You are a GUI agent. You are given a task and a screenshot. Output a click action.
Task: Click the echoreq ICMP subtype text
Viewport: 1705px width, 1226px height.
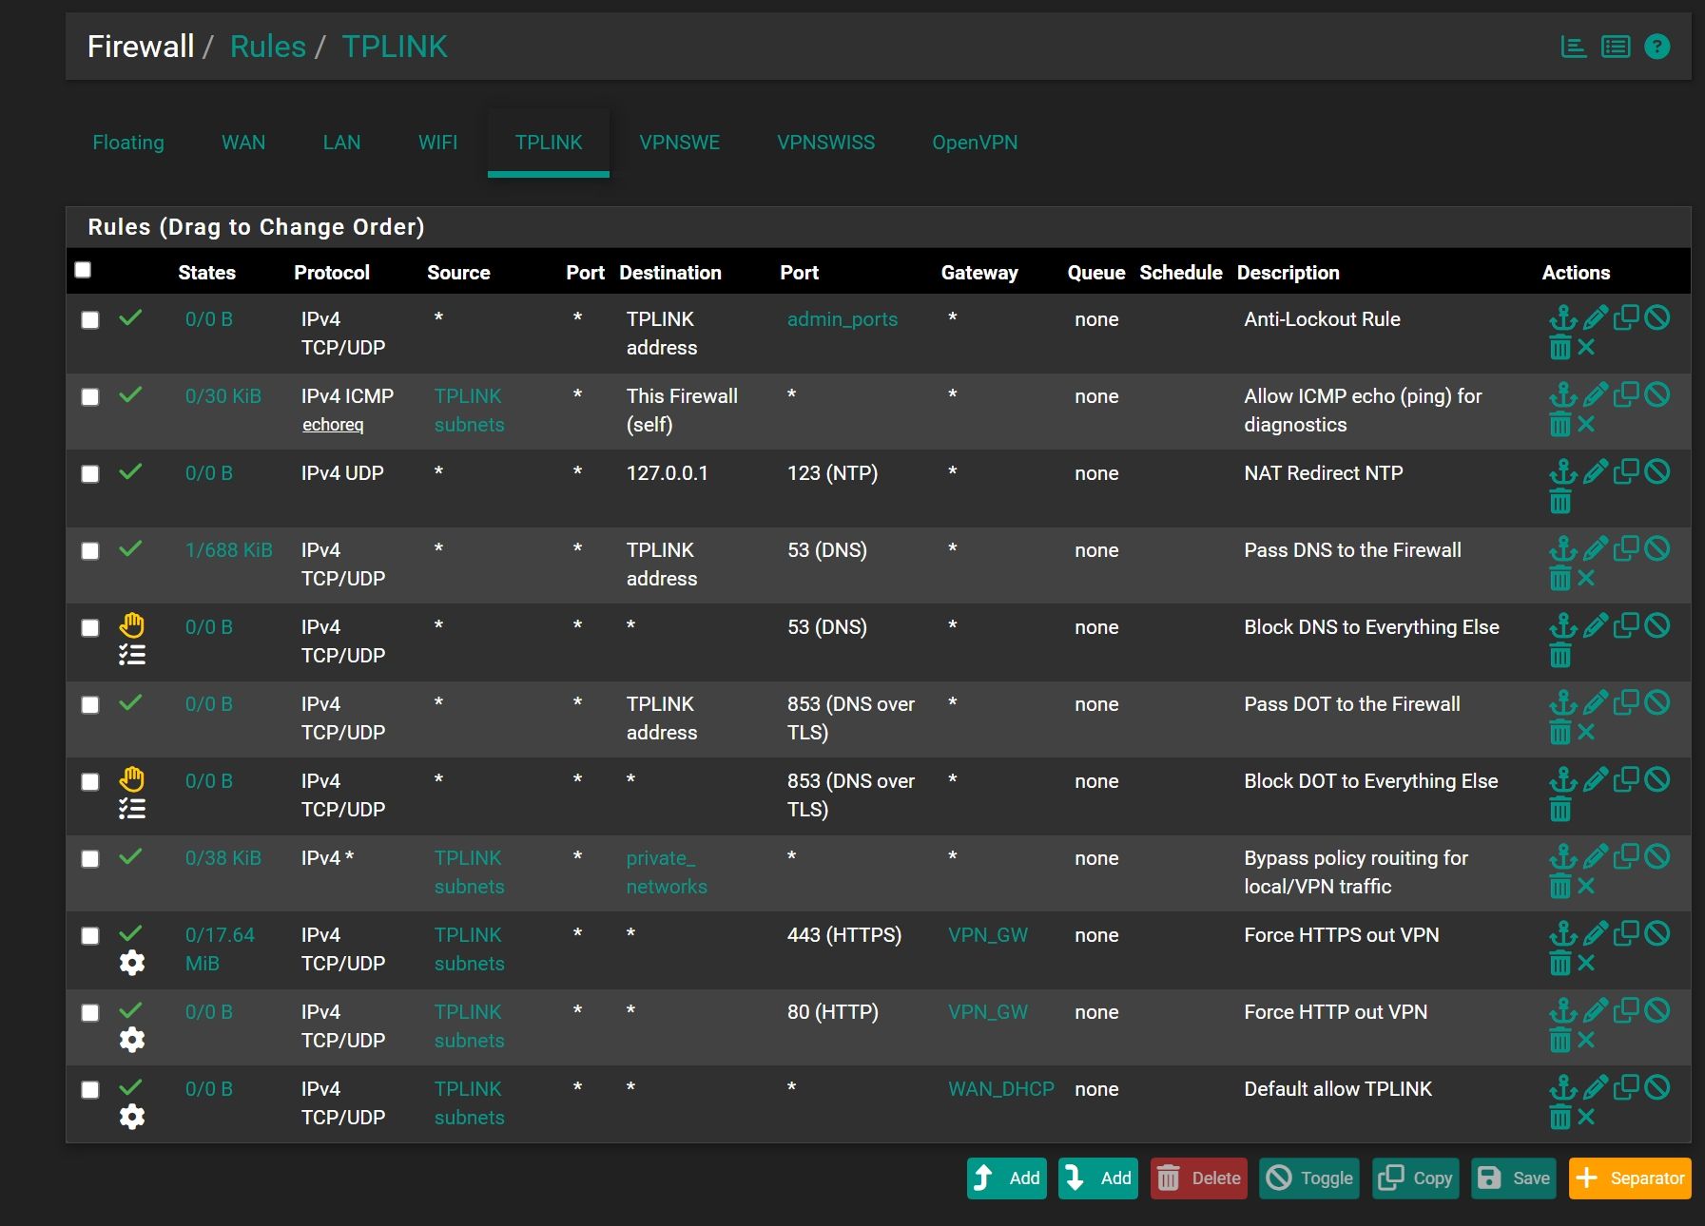tap(333, 425)
